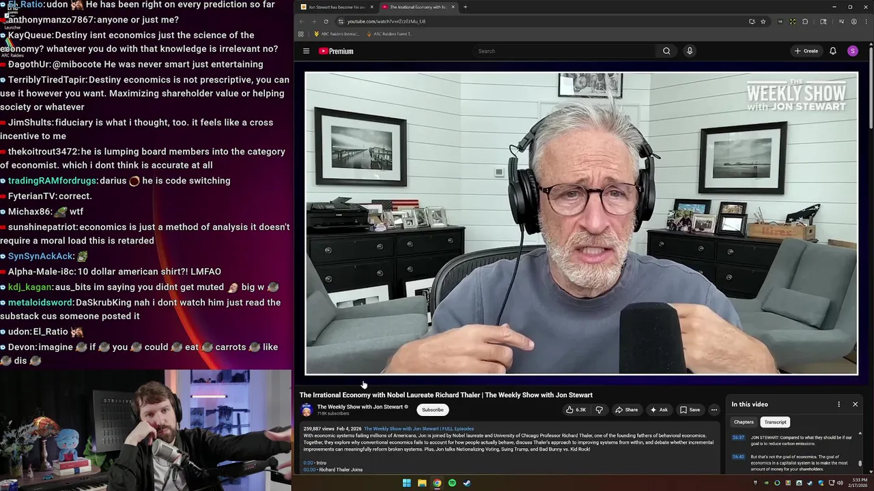Close The Irrational Economy tab
Screen dimensions: 874x491
(x=453, y=7)
